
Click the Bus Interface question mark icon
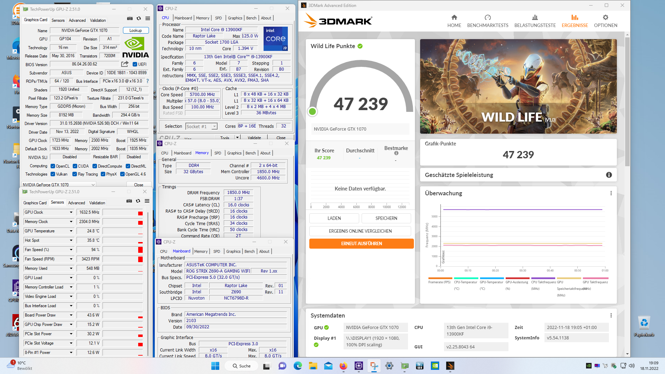tap(148, 81)
